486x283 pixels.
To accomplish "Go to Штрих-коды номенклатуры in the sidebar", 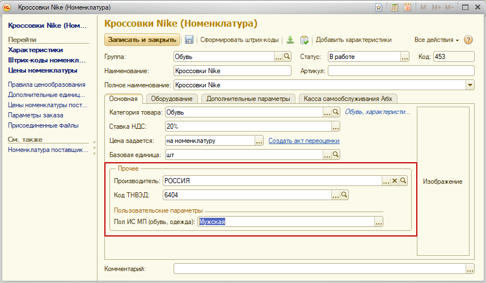I will pyautogui.click(x=47, y=60).
